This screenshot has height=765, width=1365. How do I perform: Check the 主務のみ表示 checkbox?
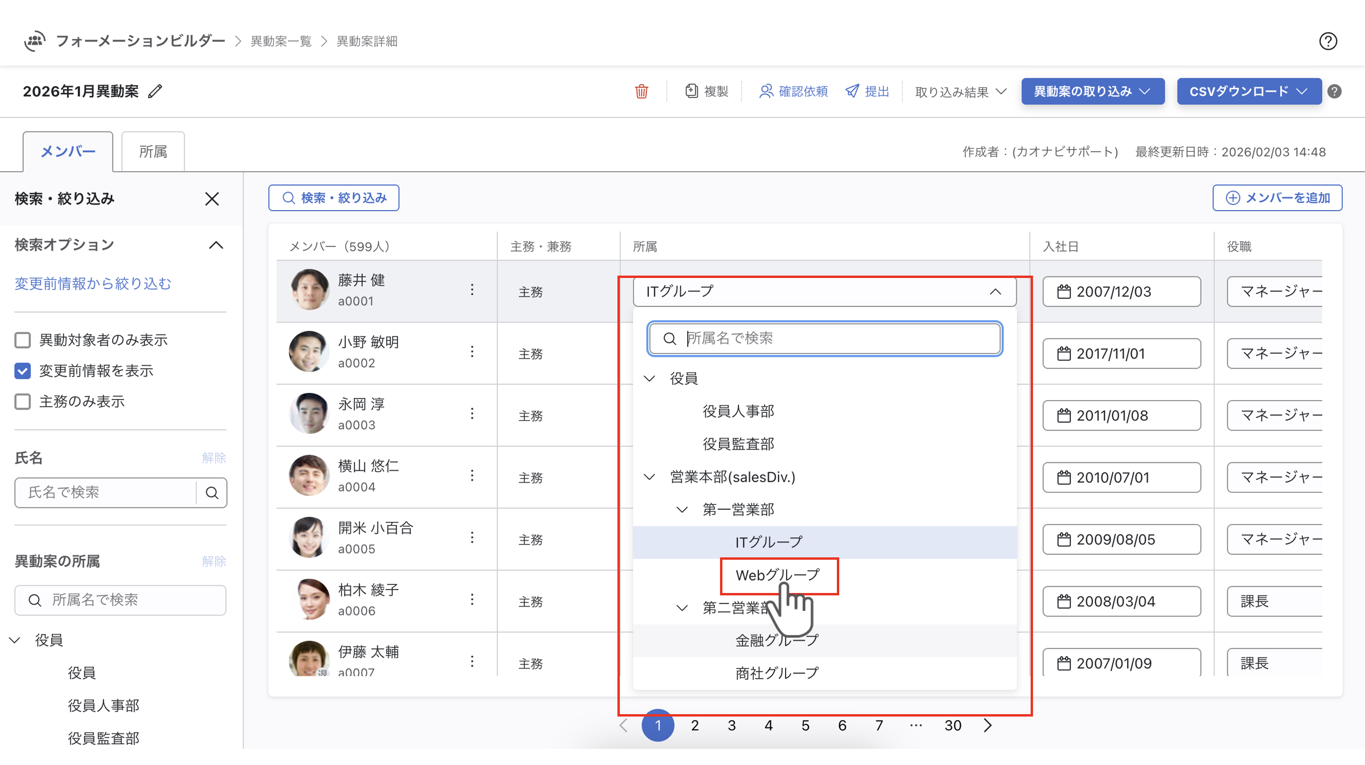tap(23, 402)
